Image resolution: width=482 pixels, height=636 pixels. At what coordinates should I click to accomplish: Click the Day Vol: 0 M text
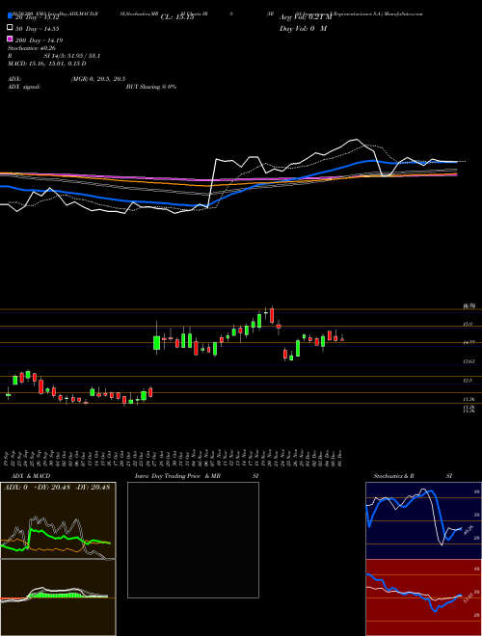[303, 29]
